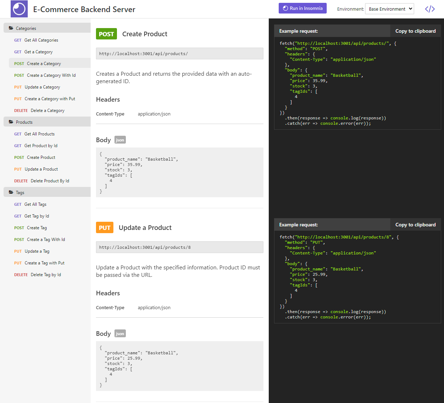Select POST Create a Category

[x=50, y=64]
